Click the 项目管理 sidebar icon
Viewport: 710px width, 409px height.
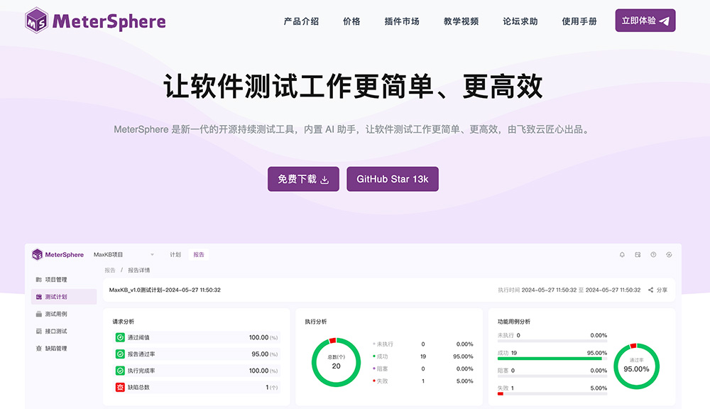coord(39,280)
